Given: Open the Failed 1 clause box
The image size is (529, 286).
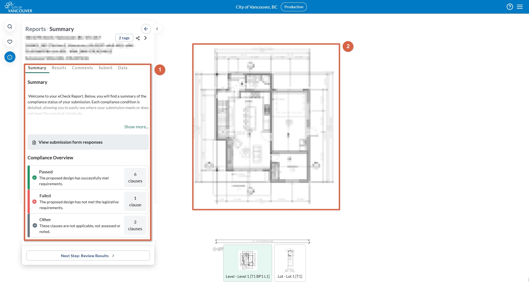Looking at the screenshot, I should click(x=135, y=201).
